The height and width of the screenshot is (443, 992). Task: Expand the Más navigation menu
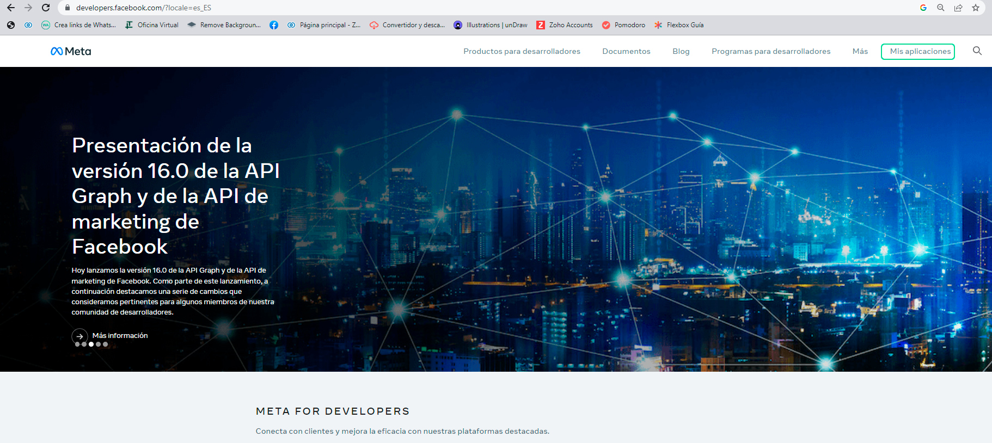[860, 51]
